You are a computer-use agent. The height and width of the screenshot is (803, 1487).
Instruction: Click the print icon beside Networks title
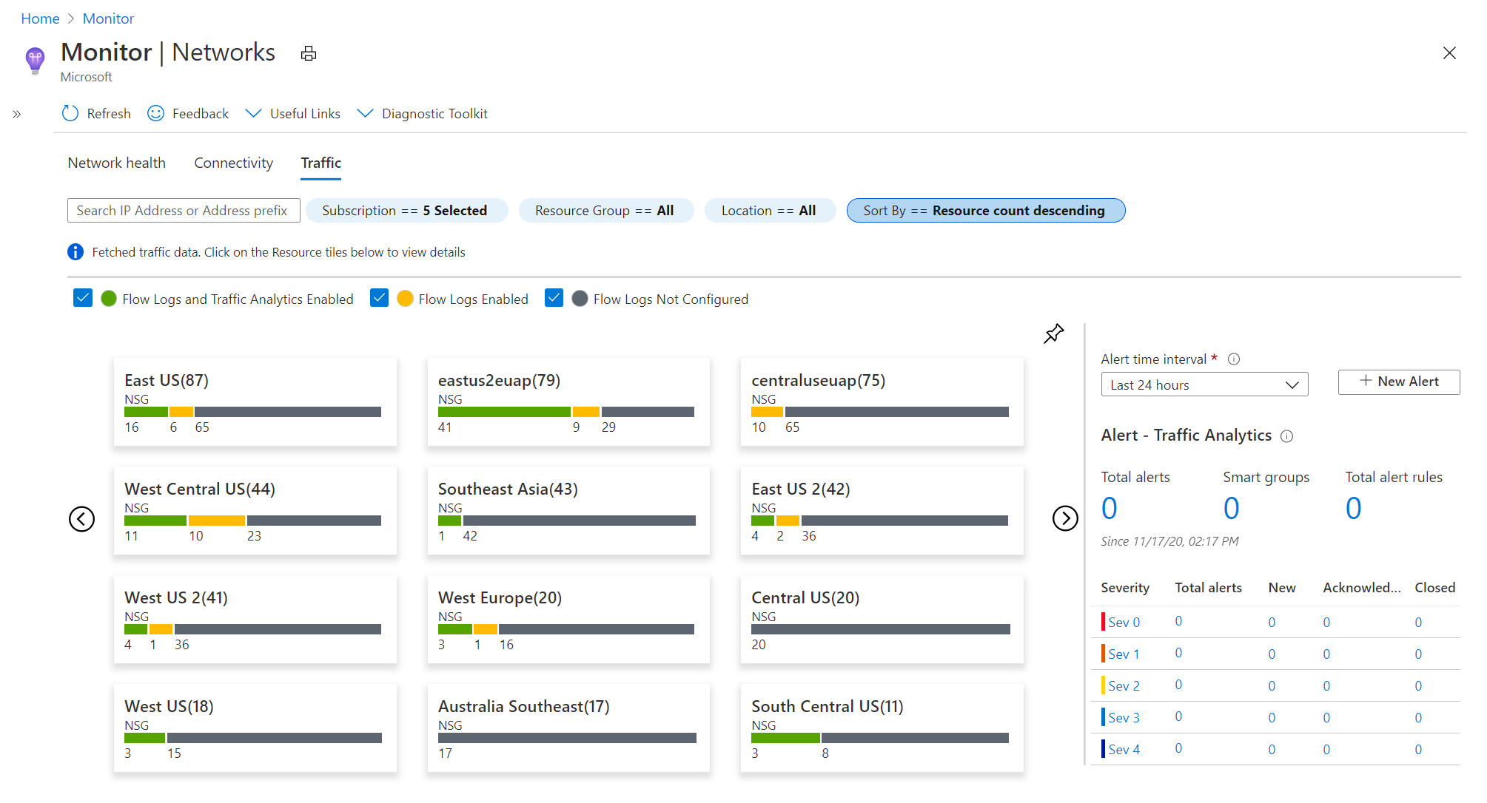pyautogui.click(x=309, y=53)
